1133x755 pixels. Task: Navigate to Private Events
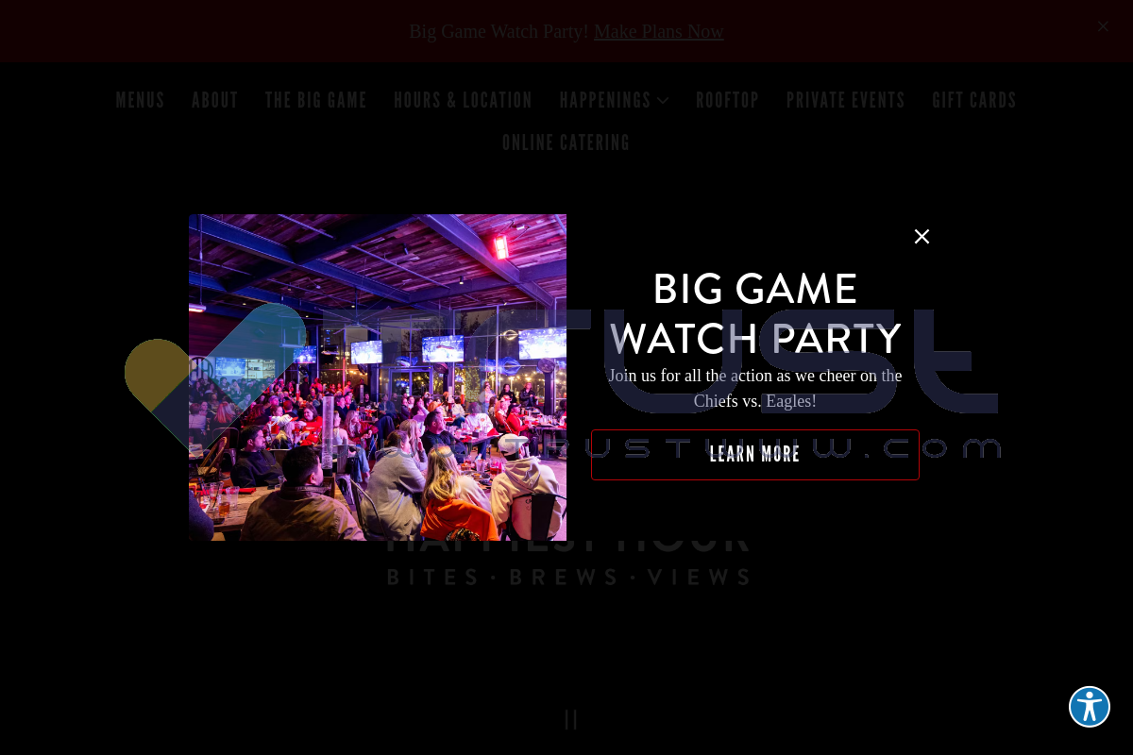coord(846,100)
